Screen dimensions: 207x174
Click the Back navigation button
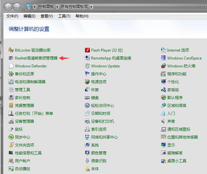[x=8, y=7]
